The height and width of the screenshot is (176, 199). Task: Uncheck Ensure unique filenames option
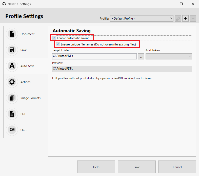[x=58, y=44]
